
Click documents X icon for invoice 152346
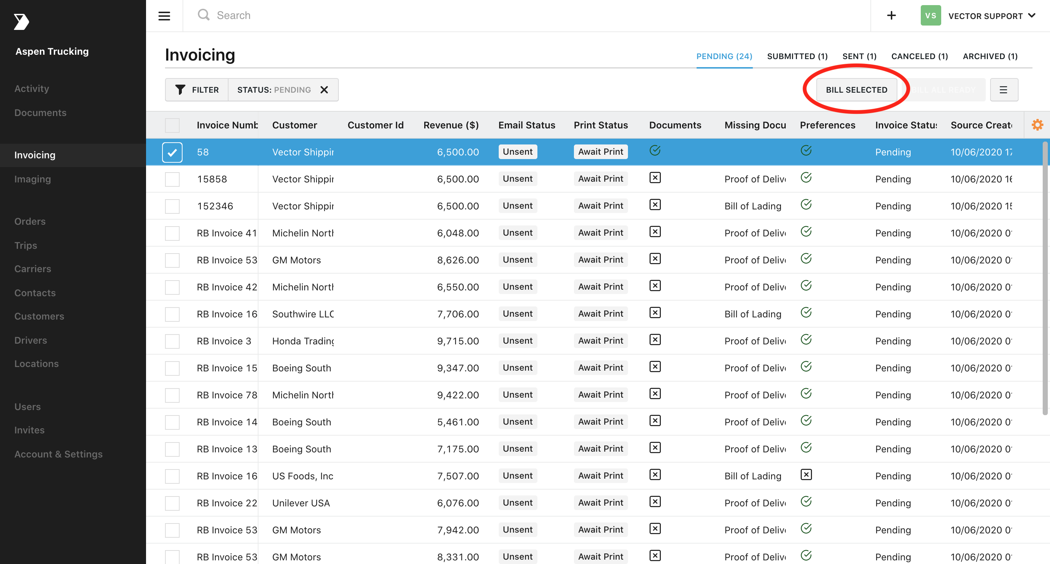655,205
